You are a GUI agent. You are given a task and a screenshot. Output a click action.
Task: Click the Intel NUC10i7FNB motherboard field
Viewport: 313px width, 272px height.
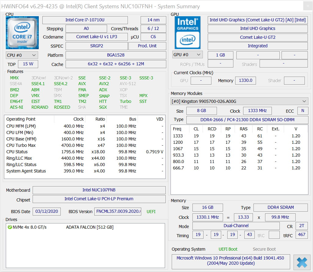tap(99, 190)
